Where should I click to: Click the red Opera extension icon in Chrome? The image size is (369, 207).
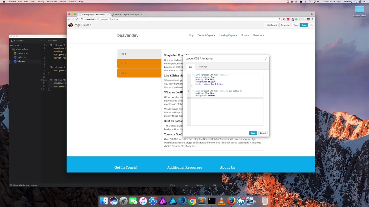[284, 19]
